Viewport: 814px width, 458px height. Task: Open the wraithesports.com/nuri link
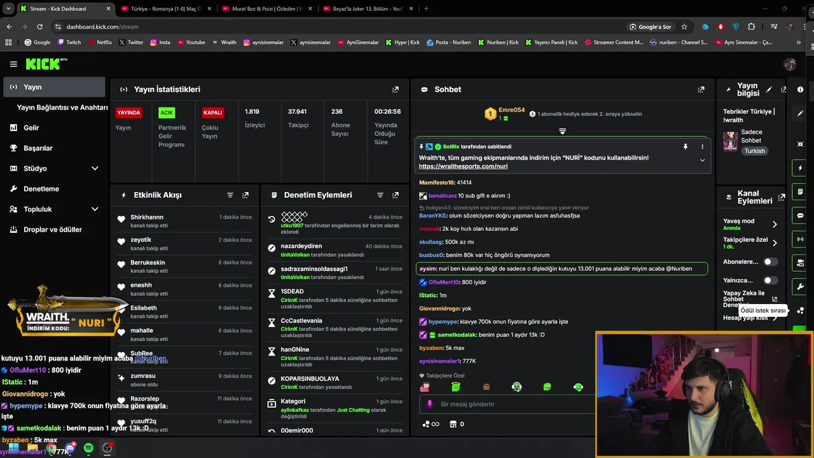(x=463, y=167)
